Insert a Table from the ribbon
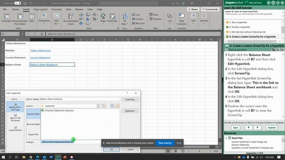Viewport: 285px width, 160px height. pos(32,18)
